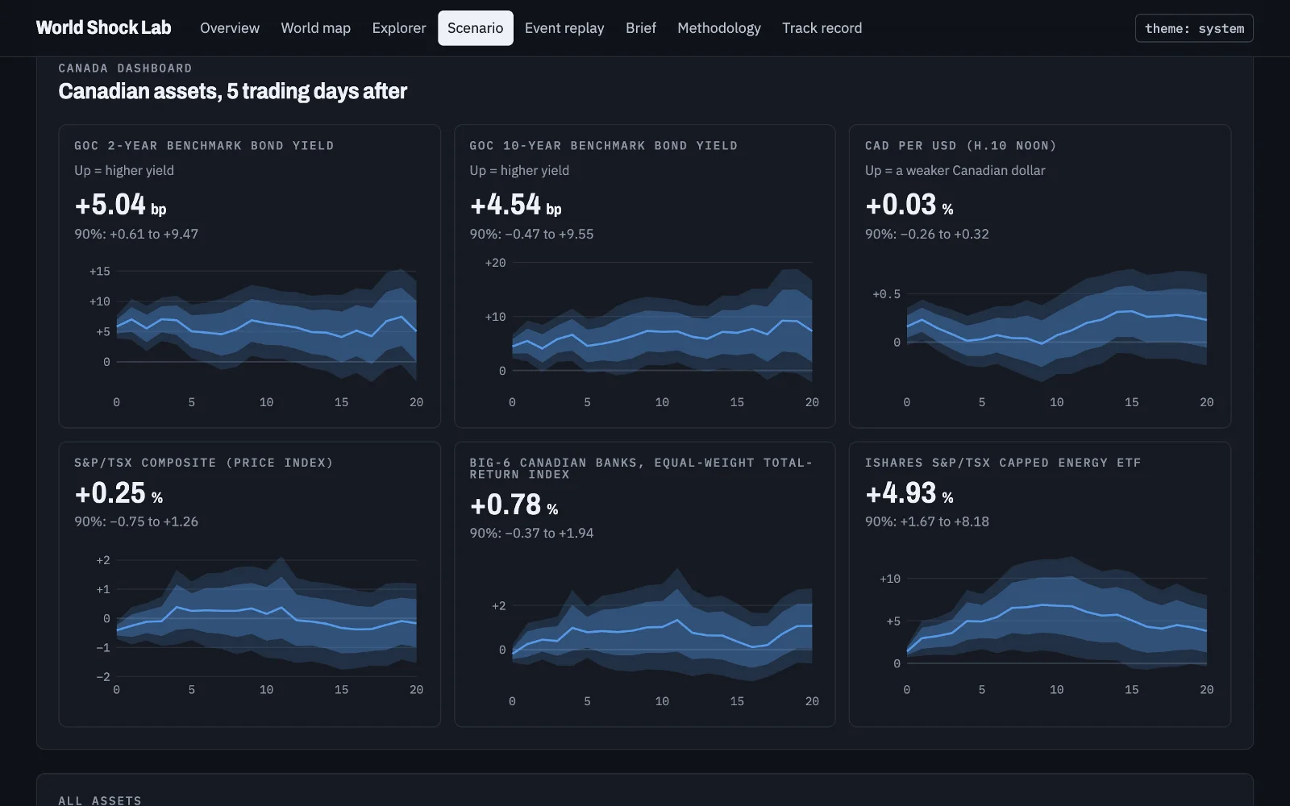Click the 90%: −0.75 to +1.26 range
Viewport: 1290px width, 806px height.
[x=136, y=521]
